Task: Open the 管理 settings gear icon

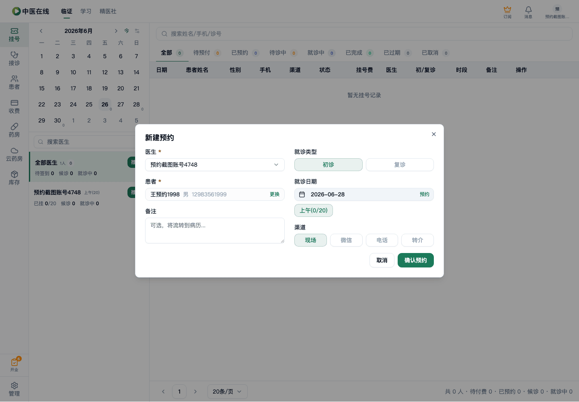Action: coord(14,389)
